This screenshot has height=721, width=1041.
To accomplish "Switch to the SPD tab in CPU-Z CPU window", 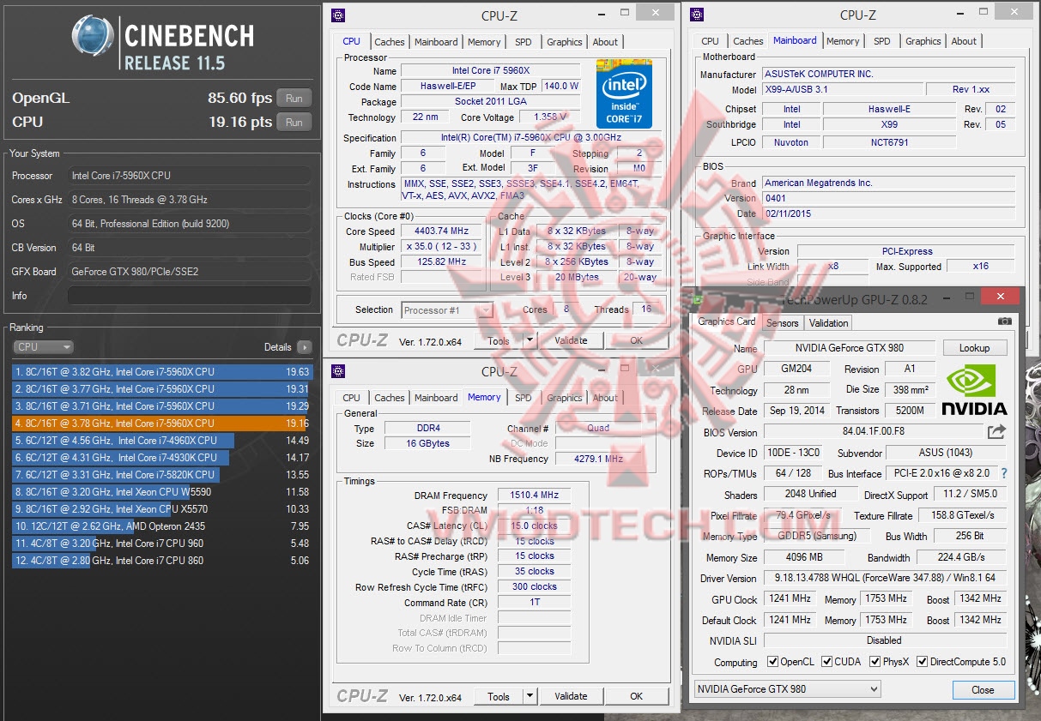I will click(523, 42).
